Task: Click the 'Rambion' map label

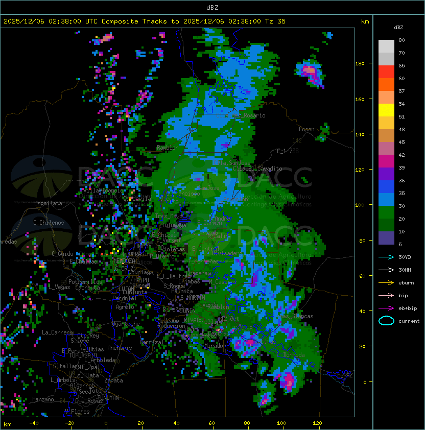Action: point(168,148)
